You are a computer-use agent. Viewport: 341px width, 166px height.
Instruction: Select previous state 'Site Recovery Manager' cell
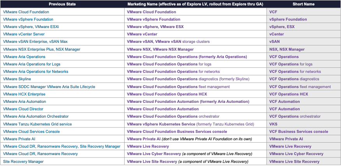[x=62, y=162]
